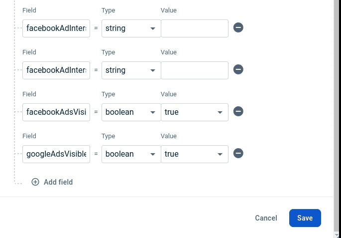
Task: Change googleAdsVisible type from boolean
Action: point(131,154)
